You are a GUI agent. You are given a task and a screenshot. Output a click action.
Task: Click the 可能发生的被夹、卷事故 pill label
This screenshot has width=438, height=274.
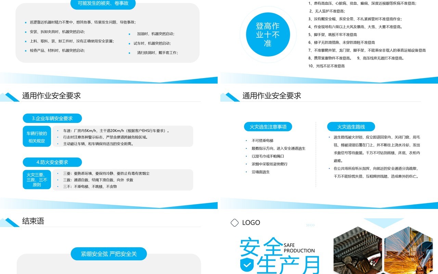click(103, 4)
